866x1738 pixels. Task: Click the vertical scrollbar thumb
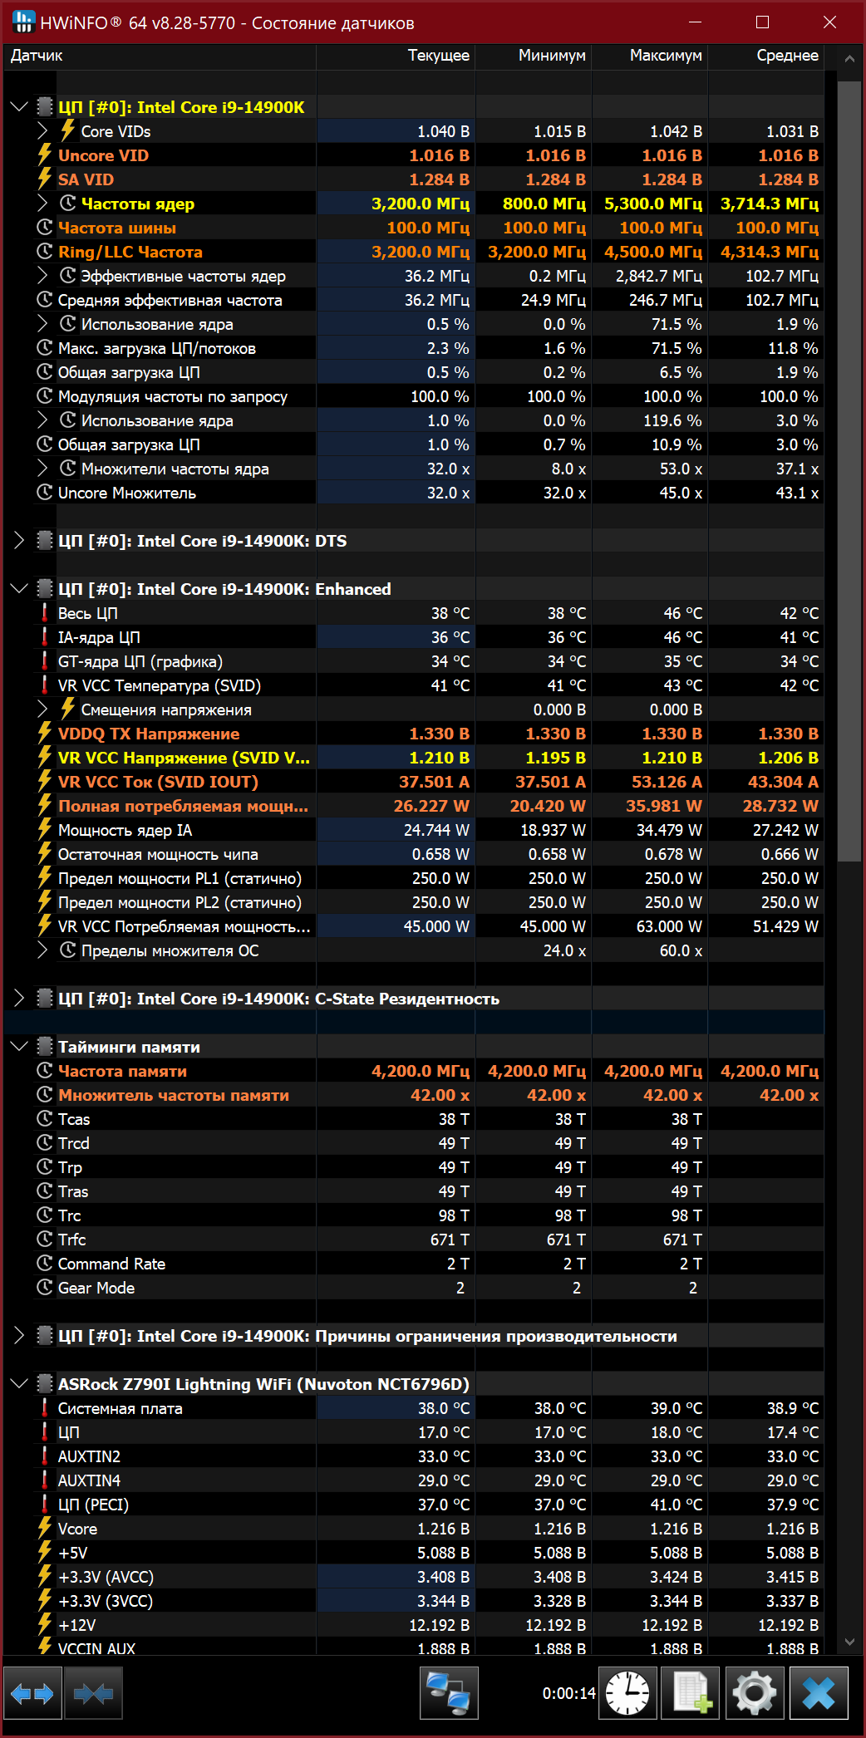click(x=849, y=471)
